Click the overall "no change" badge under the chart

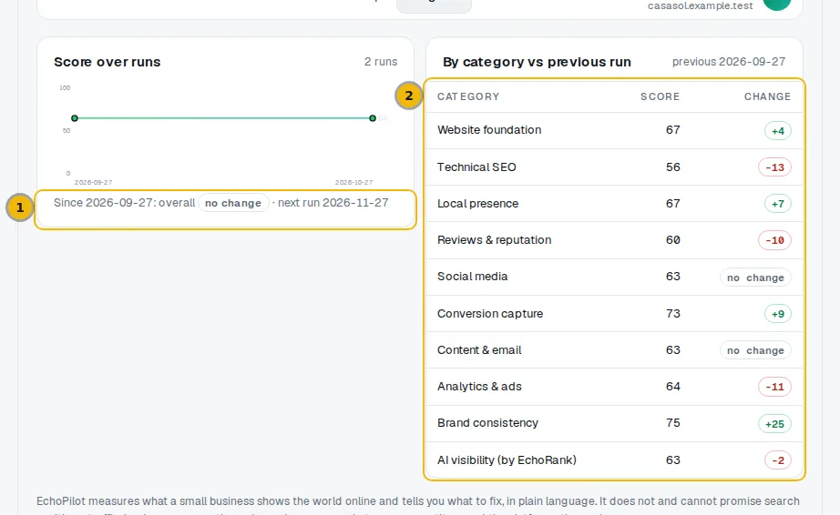click(233, 203)
